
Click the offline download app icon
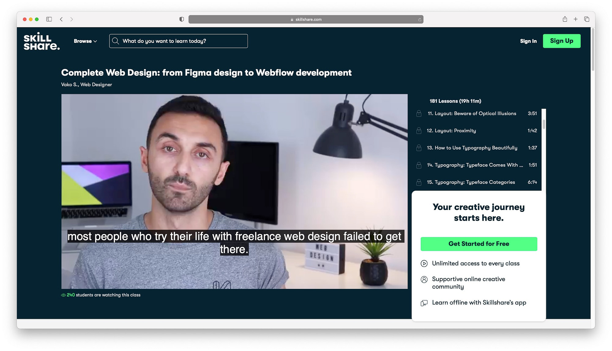(424, 303)
